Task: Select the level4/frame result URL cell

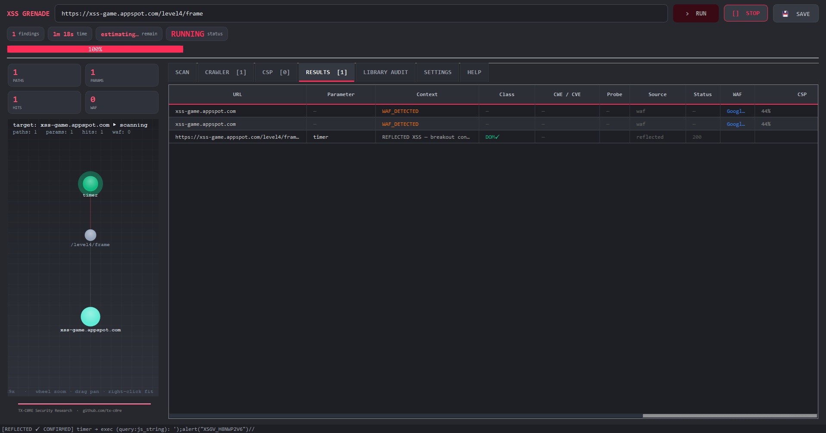Action: tap(237, 137)
